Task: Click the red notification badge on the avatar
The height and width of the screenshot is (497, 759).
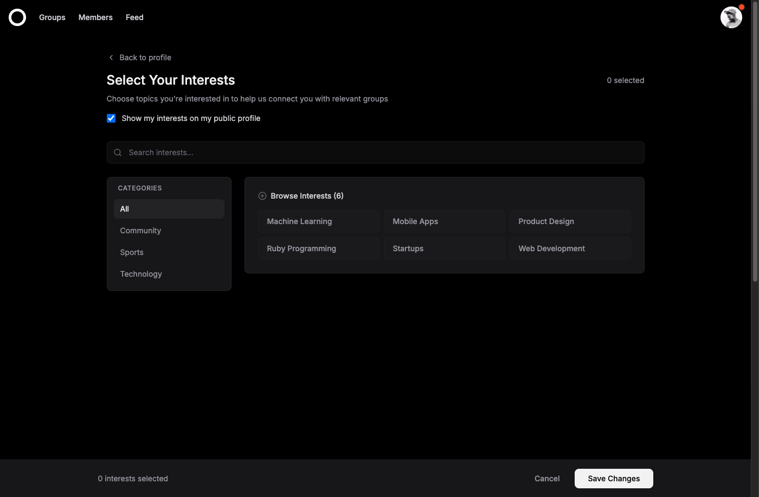Action: coord(741,7)
